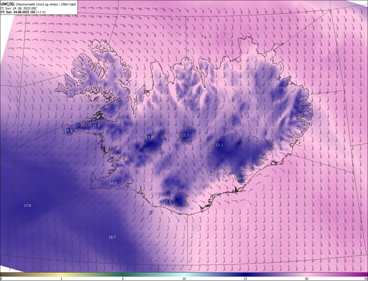Click the 34.9 value label

(x=288, y=168)
